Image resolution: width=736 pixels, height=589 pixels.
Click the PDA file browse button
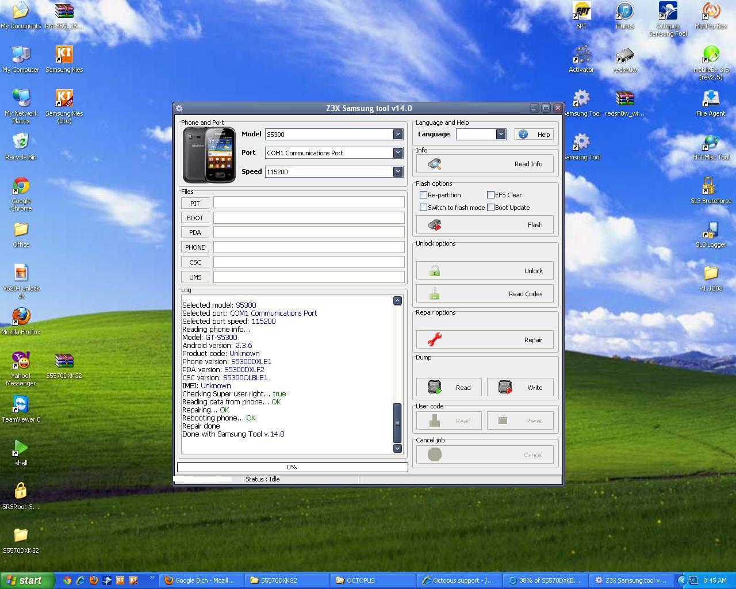coord(195,232)
